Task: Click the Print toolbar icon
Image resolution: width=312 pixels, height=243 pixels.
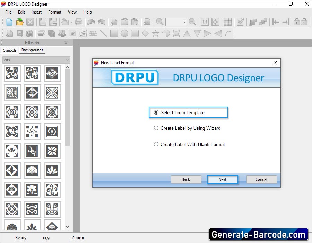Action: click(x=79, y=22)
